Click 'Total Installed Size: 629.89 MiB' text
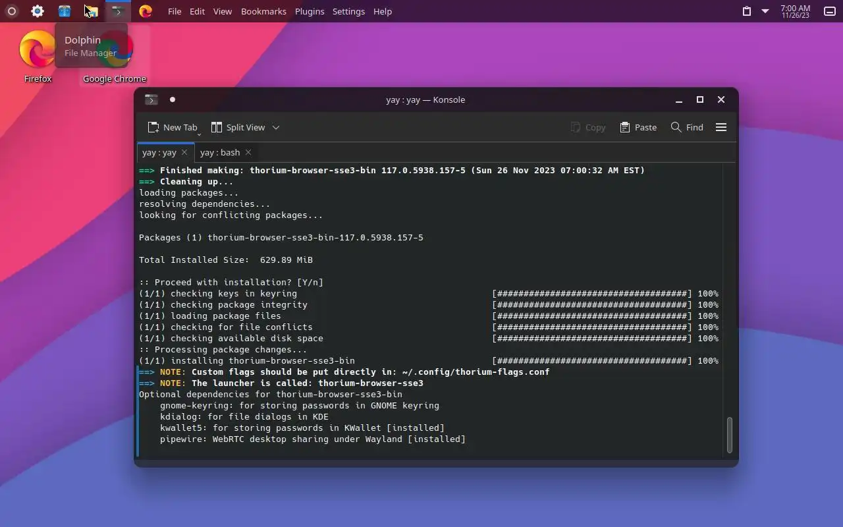 click(x=226, y=260)
